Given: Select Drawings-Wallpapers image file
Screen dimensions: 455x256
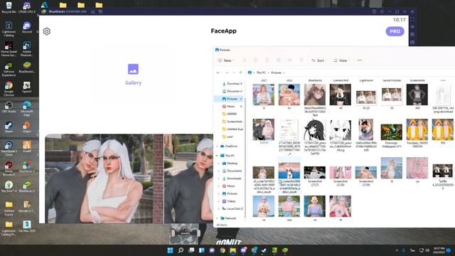Looking at the screenshot, I should 392,136.
